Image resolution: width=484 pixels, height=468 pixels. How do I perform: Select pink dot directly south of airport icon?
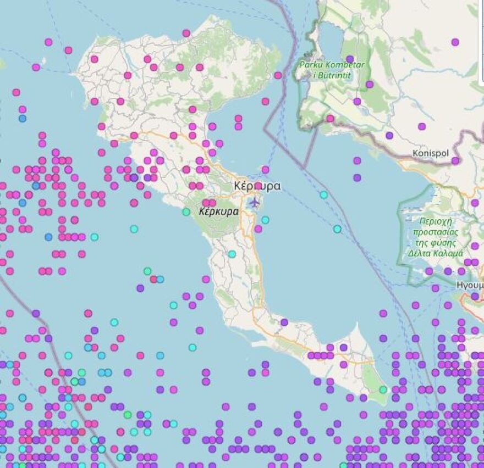click(x=258, y=229)
